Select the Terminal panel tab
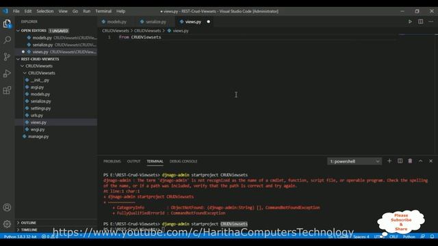This screenshot has width=438, height=246. (x=155, y=161)
